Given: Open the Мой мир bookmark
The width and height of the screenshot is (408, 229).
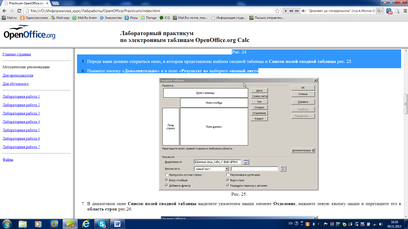Looking at the screenshot, I should tap(60, 18).
